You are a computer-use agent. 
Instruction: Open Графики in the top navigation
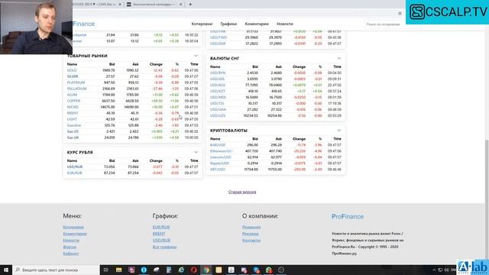(228, 24)
